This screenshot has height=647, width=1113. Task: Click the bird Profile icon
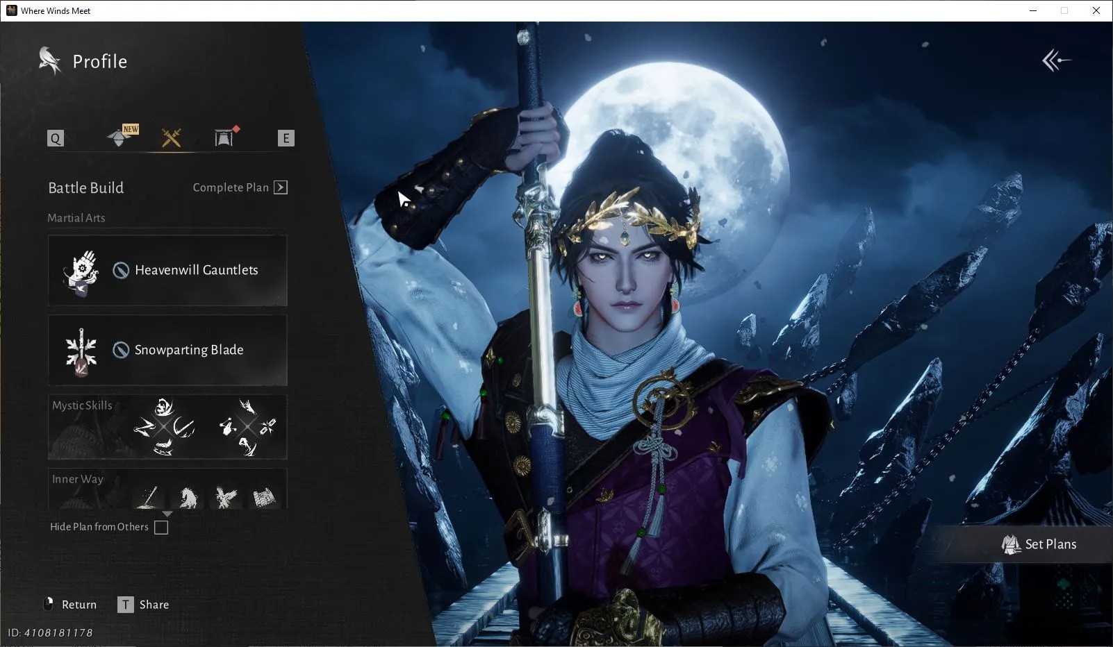click(49, 61)
